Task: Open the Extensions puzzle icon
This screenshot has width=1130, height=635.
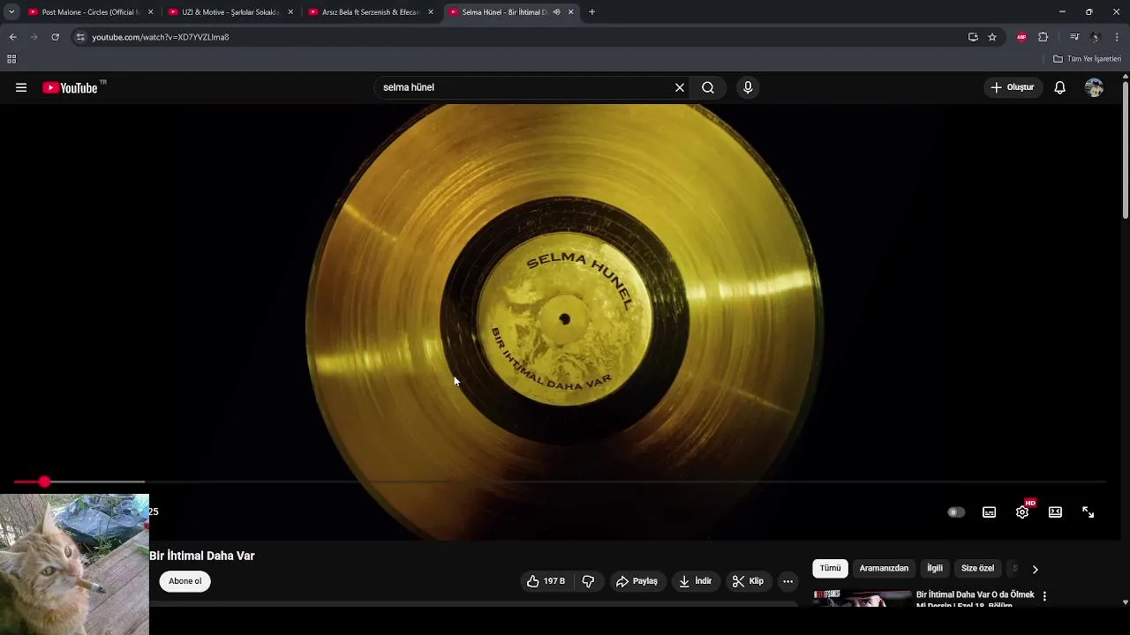Action: coord(1043,37)
